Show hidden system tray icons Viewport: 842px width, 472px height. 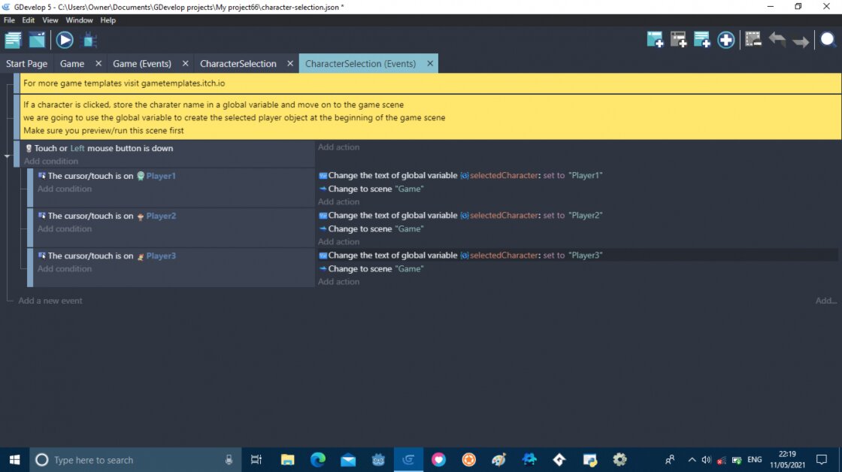click(691, 459)
